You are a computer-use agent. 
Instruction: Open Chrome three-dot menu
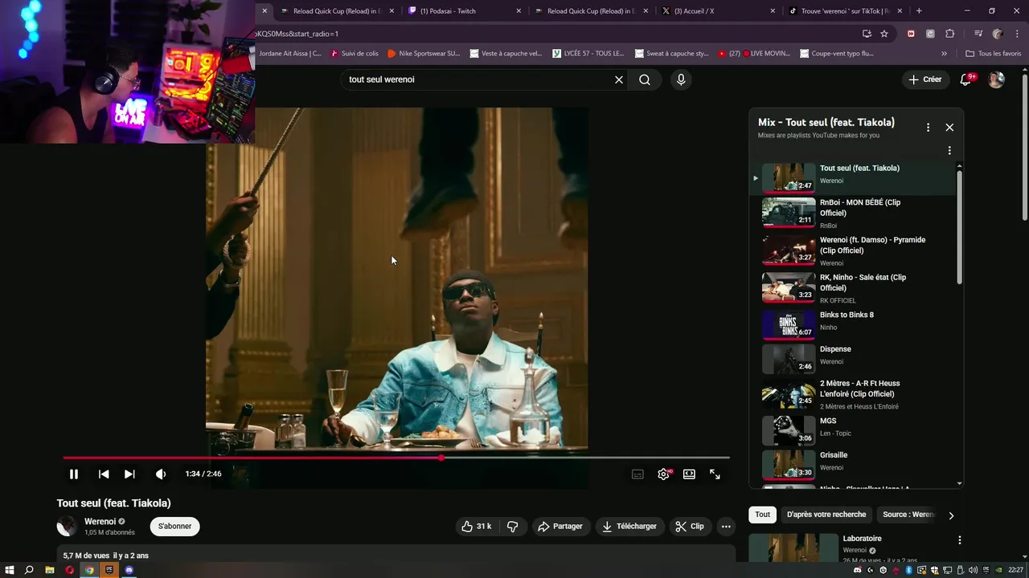pos(1017,34)
